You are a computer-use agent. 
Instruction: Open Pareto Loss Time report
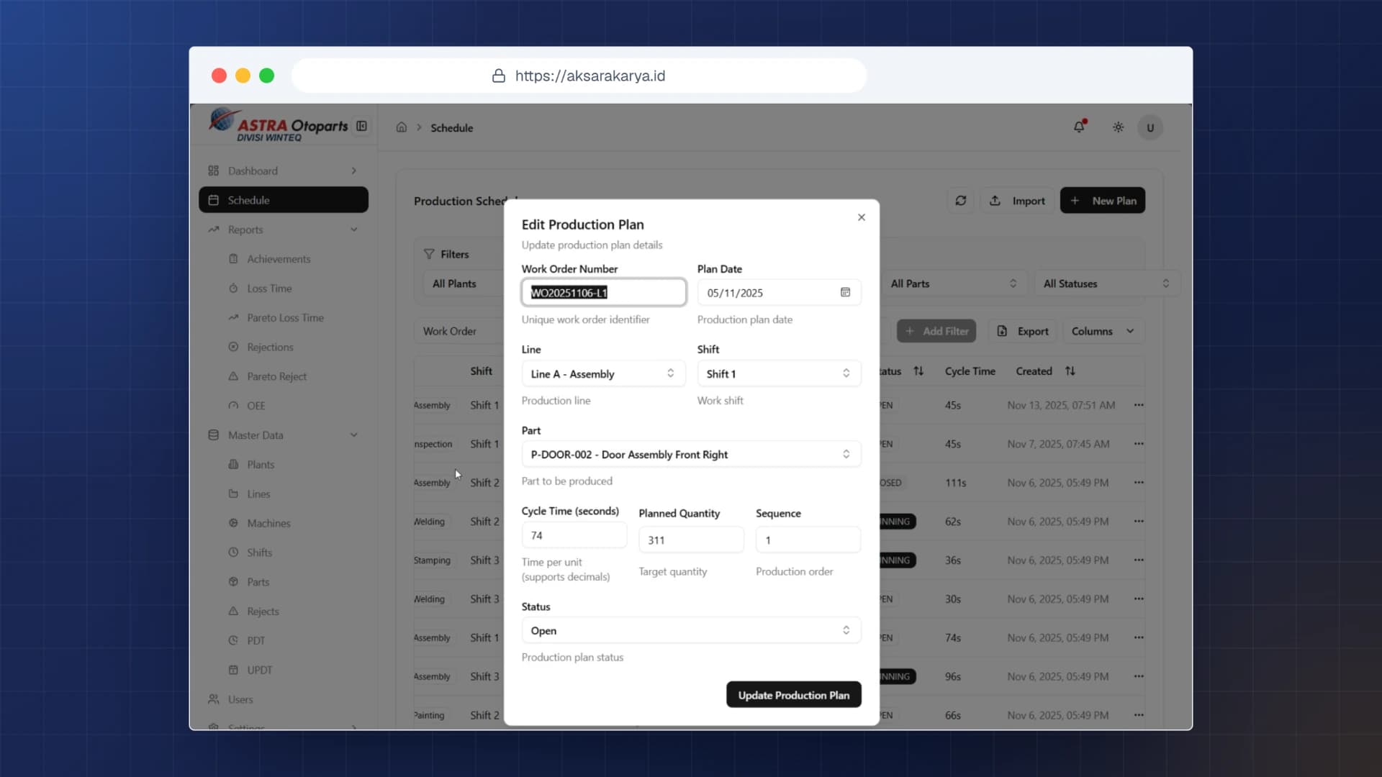285,317
